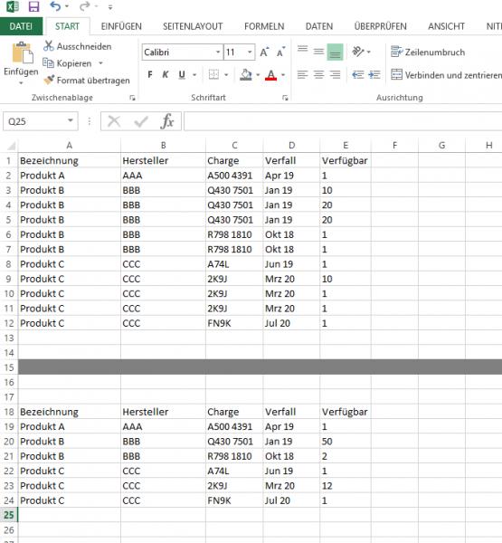Click the text orientation icon
Viewport: 502px width, 543px height.
pyautogui.click(x=358, y=52)
